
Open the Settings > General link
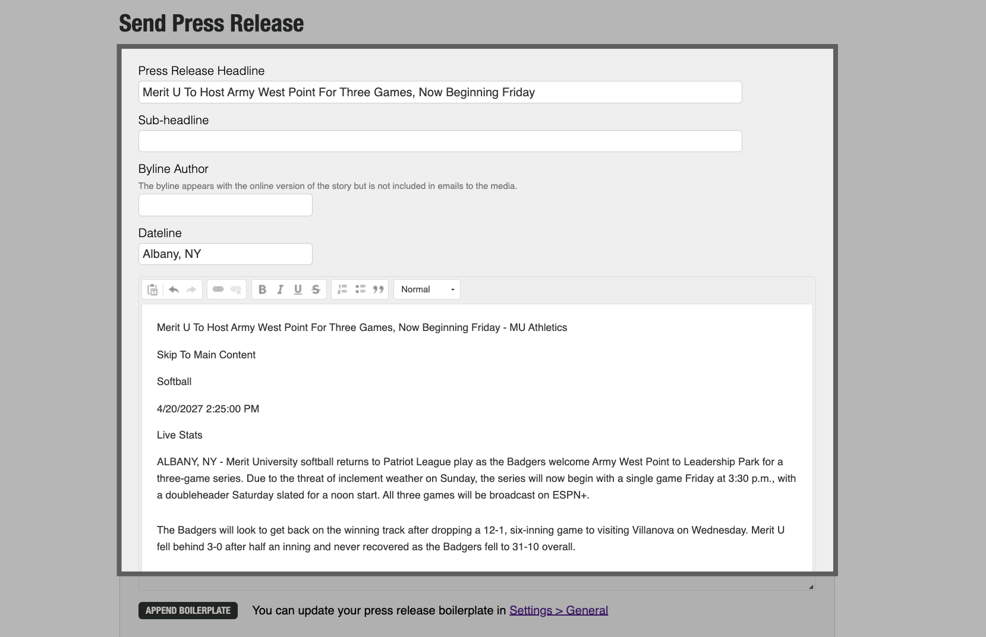pyautogui.click(x=557, y=610)
